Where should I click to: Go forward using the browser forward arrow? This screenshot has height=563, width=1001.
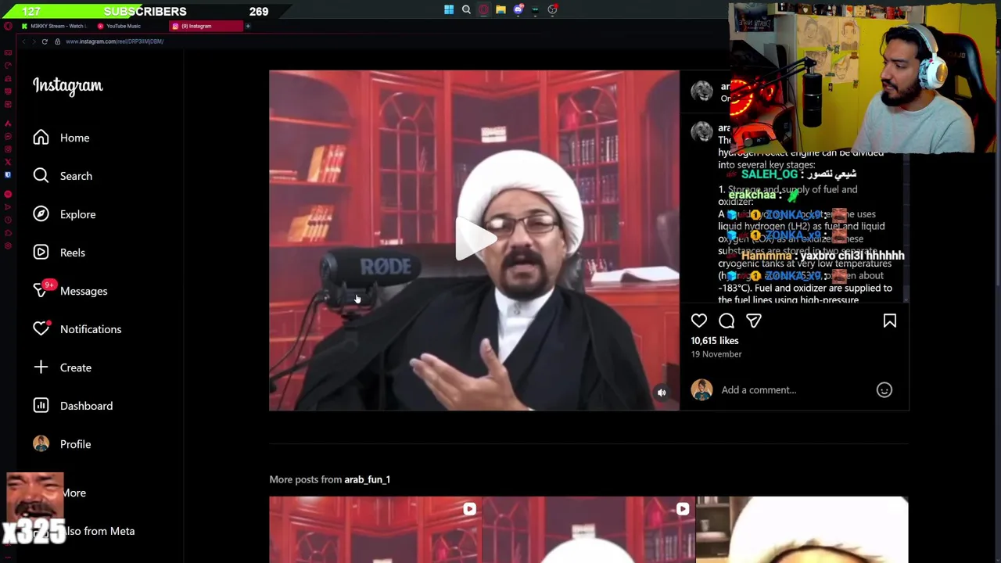point(34,41)
